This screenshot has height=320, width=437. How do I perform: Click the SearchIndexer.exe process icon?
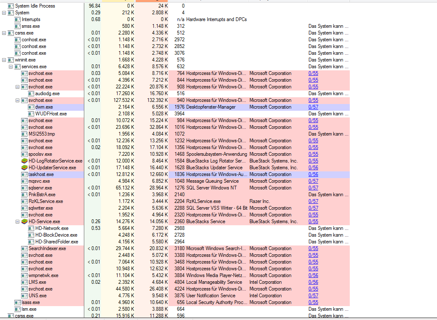[24, 248]
